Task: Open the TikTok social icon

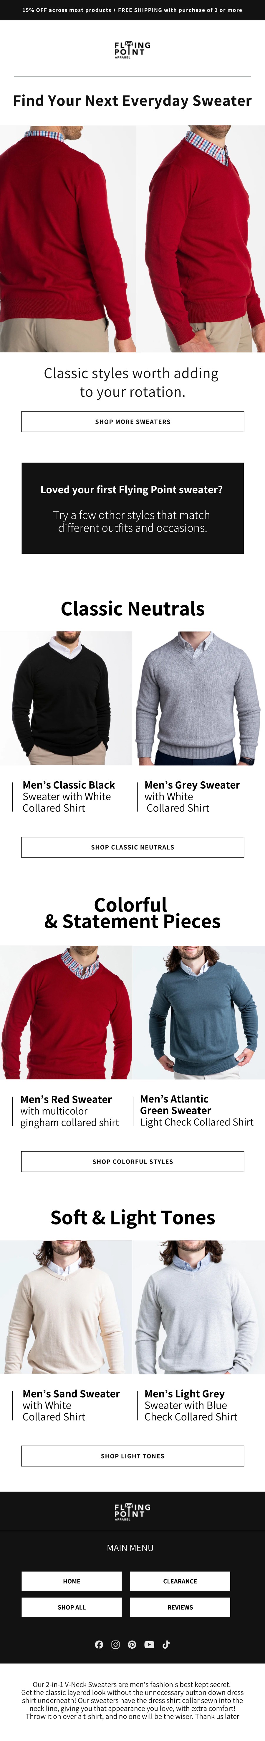Action: pos(166,1644)
